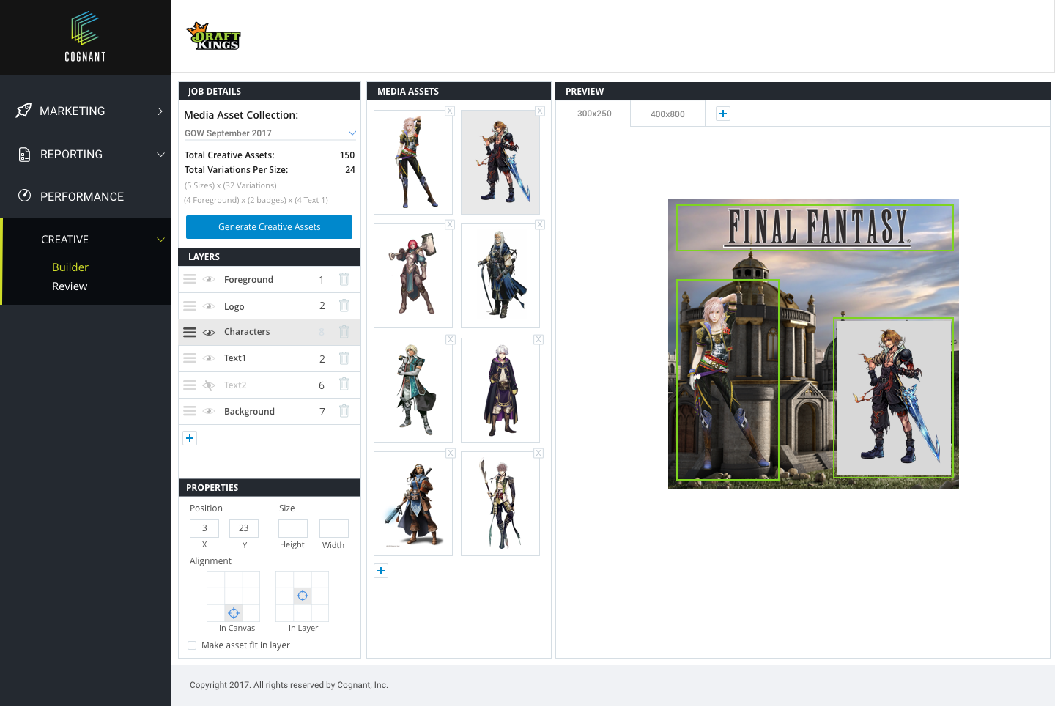This screenshot has width=1055, height=707.
Task: Select gray-background swordsman in preview canvas
Action: click(894, 398)
